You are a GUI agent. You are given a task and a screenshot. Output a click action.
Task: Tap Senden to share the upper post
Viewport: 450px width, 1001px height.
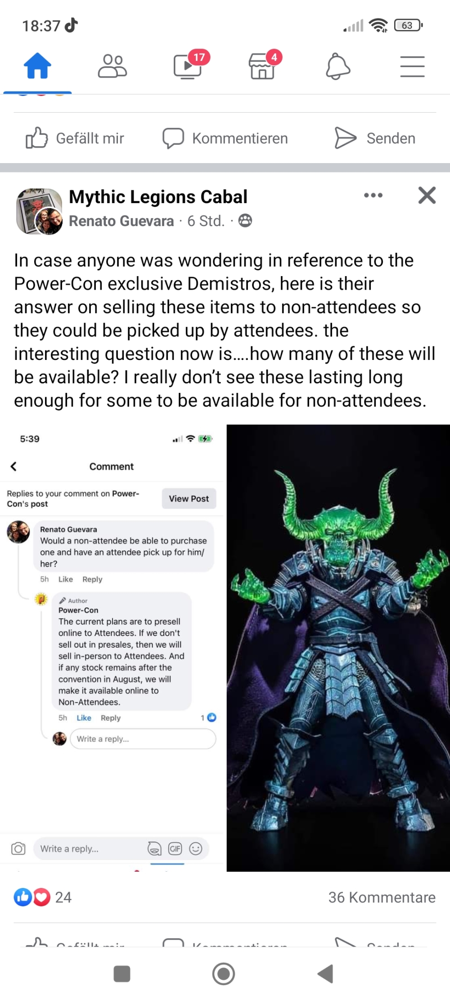pos(375,138)
